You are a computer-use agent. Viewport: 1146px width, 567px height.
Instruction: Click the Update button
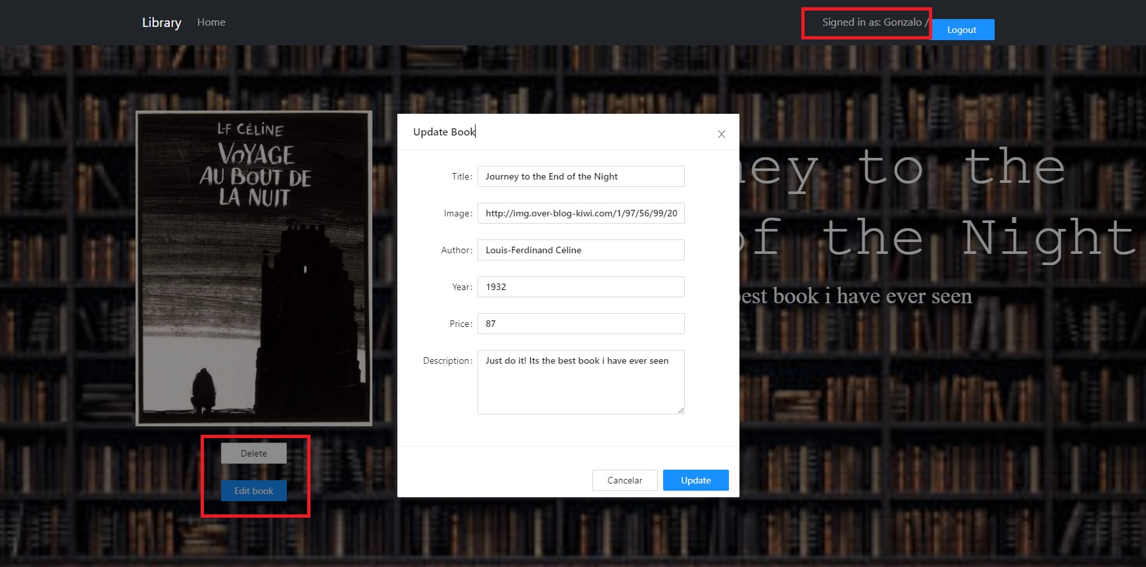[695, 480]
